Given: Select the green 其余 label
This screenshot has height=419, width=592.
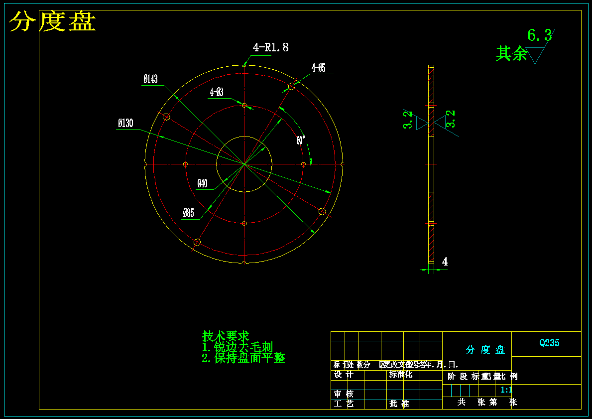Looking at the screenshot, I should [511, 53].
